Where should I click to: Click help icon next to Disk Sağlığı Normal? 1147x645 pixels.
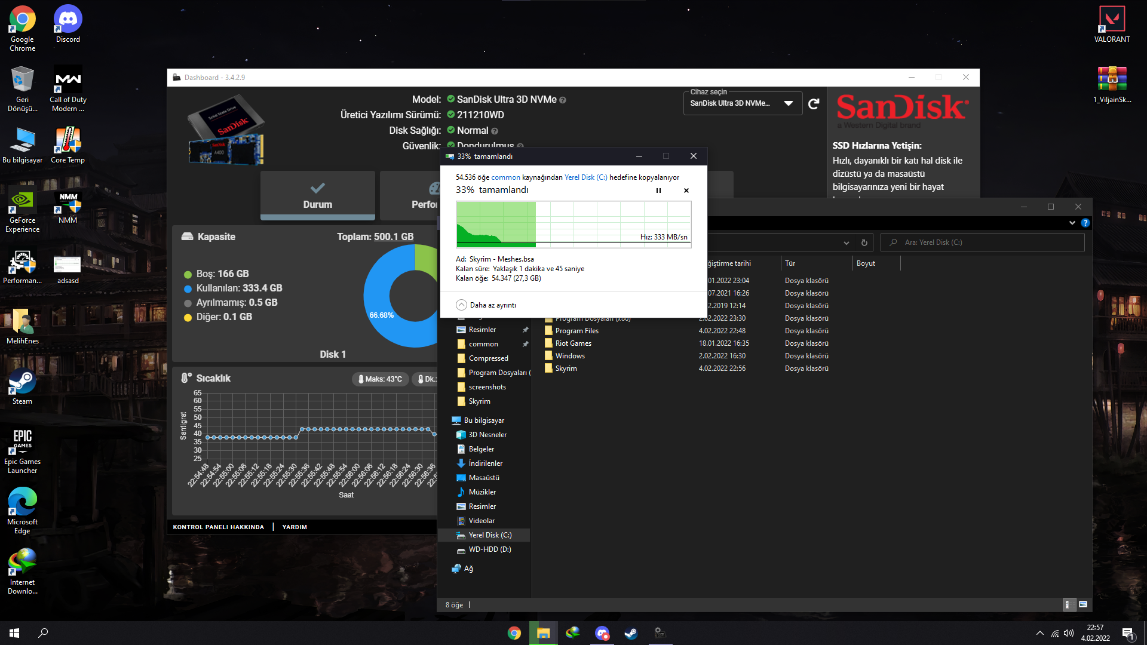pos(495,131)
